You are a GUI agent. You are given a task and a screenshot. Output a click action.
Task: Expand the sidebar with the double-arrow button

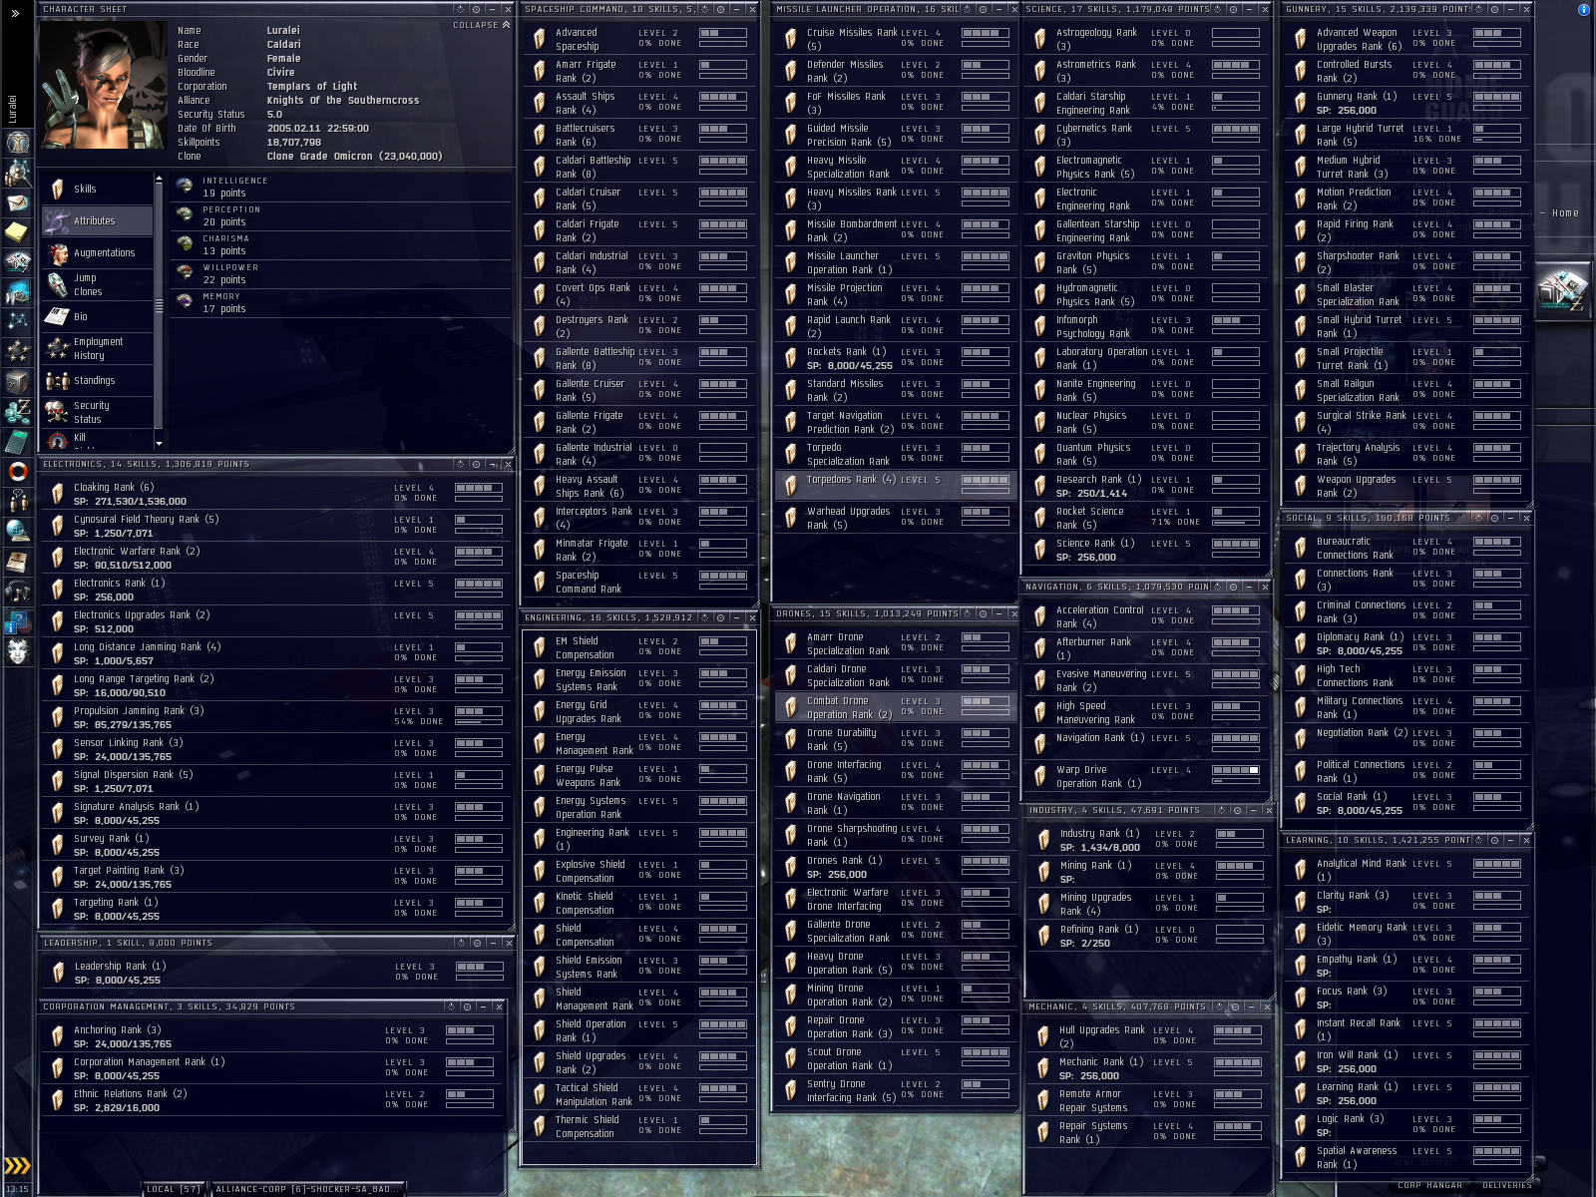[x=15, y=13]
